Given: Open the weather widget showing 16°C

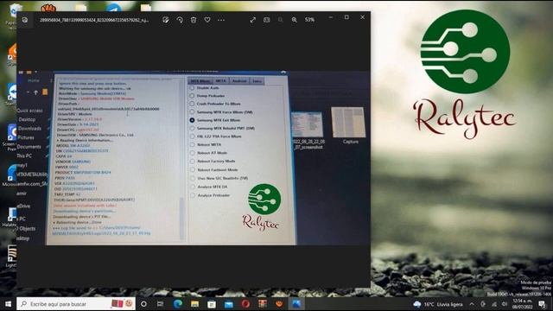Looking at the screenshot, I should click(x=438, y=304).
